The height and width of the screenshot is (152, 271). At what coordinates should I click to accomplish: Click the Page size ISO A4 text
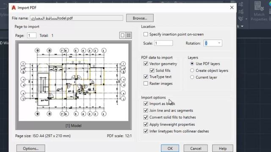(x=43, y=136)
